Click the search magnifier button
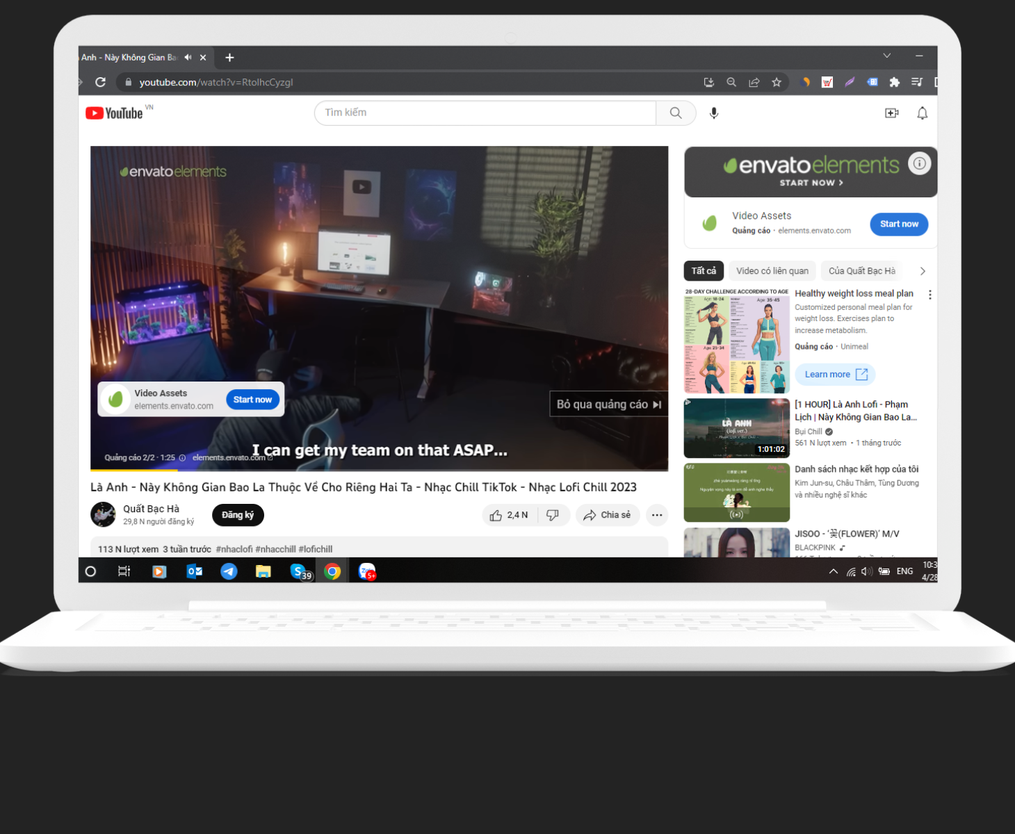This screenshot has height=834, width=1015. coord(676,113)
